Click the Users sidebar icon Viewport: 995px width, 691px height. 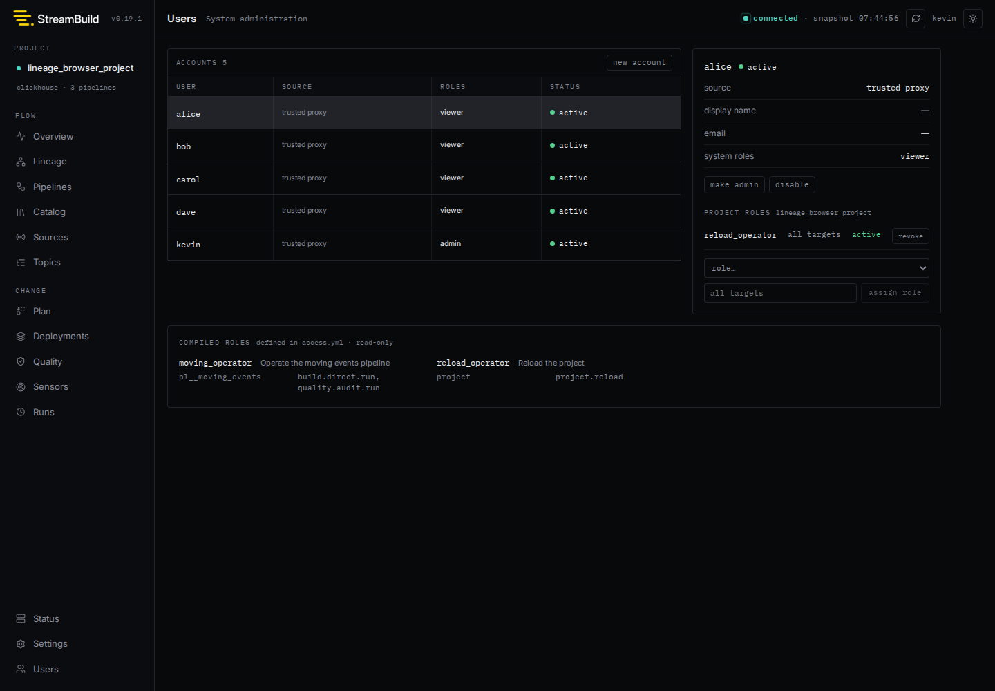click(21, 669)
